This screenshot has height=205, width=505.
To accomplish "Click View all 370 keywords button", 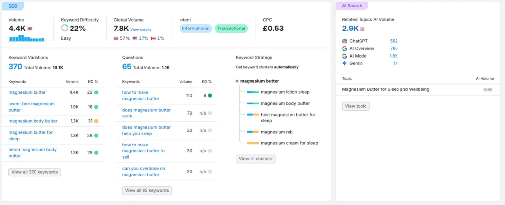I will point(35,172).
